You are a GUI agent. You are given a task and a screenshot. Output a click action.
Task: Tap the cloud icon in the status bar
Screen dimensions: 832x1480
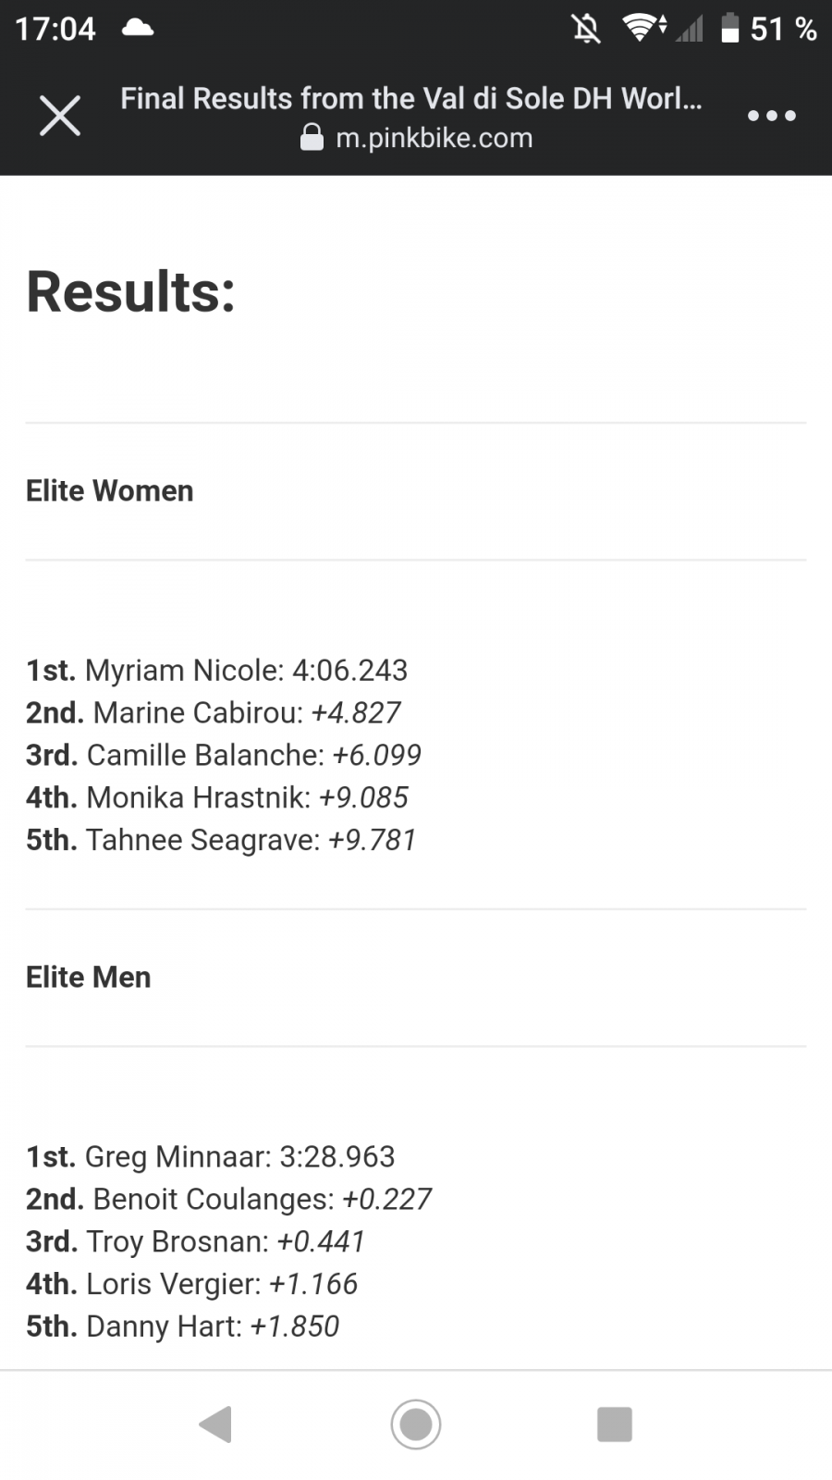(x=138, y=28)
